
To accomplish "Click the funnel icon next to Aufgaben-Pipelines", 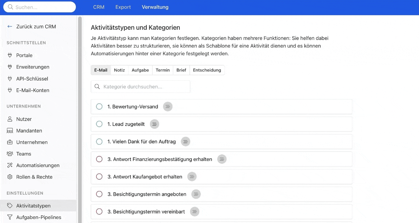I will (x=10, y=217).
